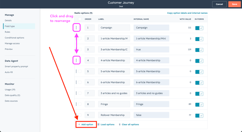This screenshot has width=242, height=132.
Task: Click the list icon beside Load options
Action: click(x=99, y=124)
